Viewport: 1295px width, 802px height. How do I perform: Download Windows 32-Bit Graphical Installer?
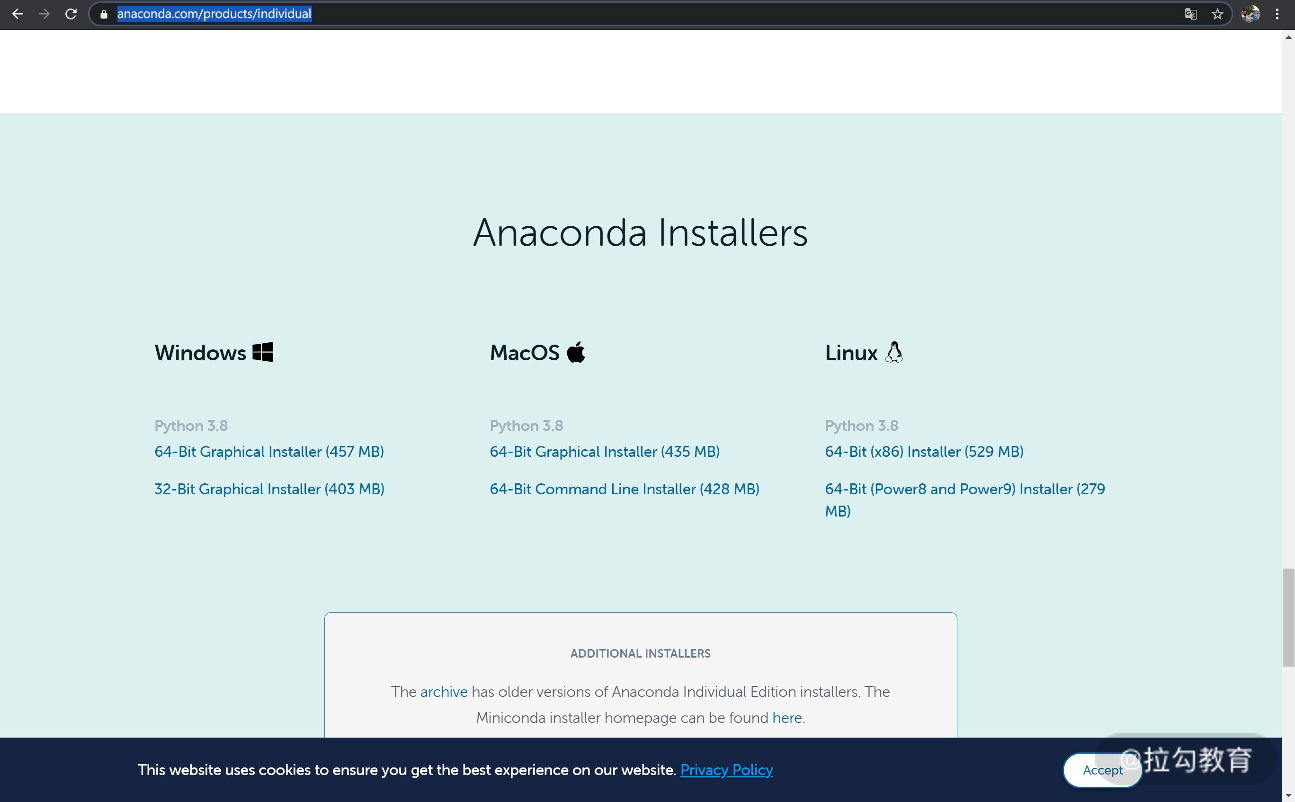(x=269, y=489)
